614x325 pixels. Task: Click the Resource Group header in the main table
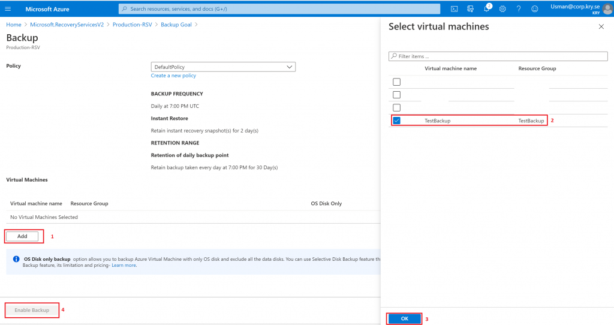89,203
